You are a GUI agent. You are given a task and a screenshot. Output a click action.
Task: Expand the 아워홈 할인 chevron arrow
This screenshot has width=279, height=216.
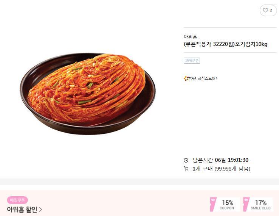click(x=40, y=210)
